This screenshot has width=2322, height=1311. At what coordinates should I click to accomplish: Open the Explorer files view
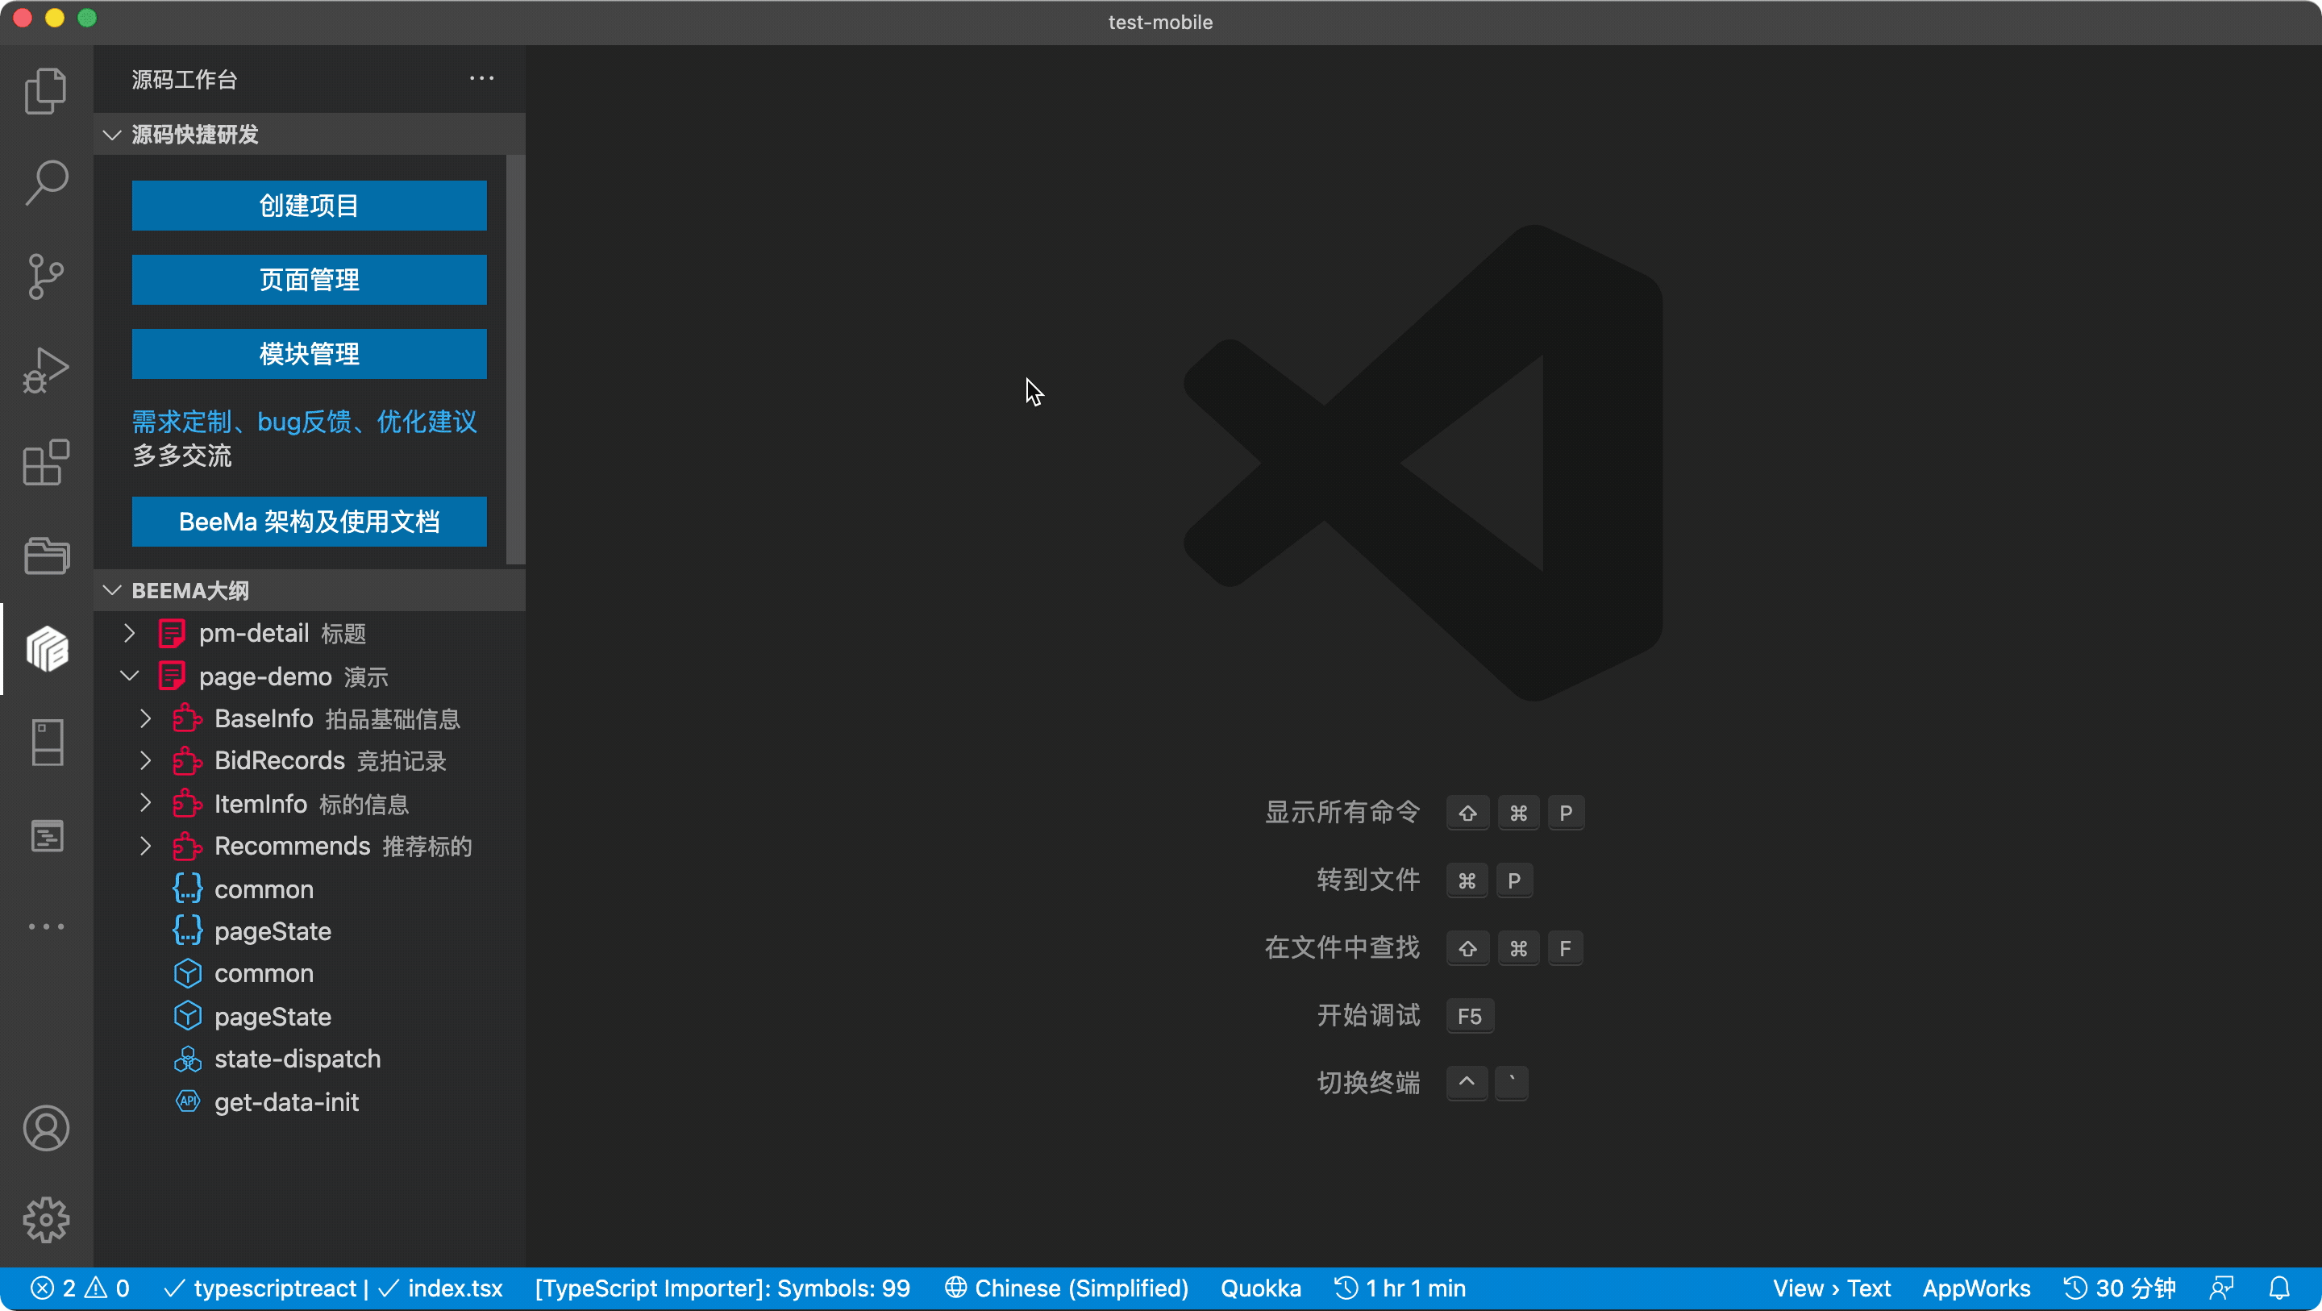pyautogui.click(x=46, y=90)
